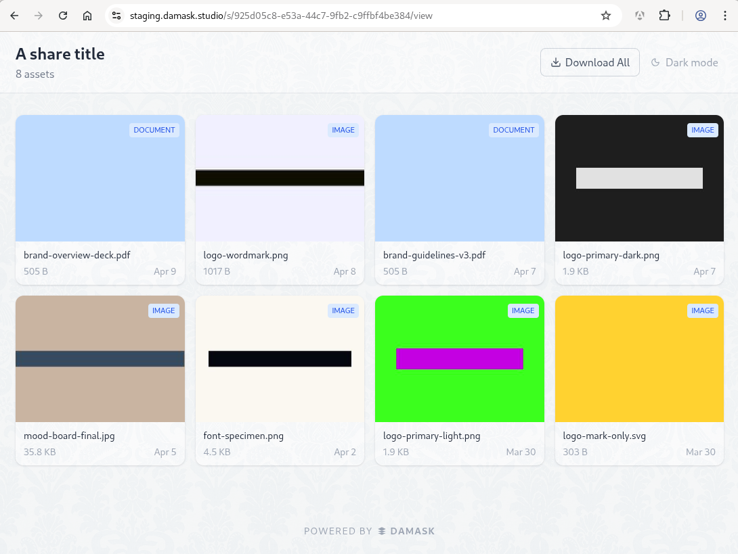Click IMAGE badge on logo-mark-only.svg card
Screen dimensions: 738x554
(703, 310)
